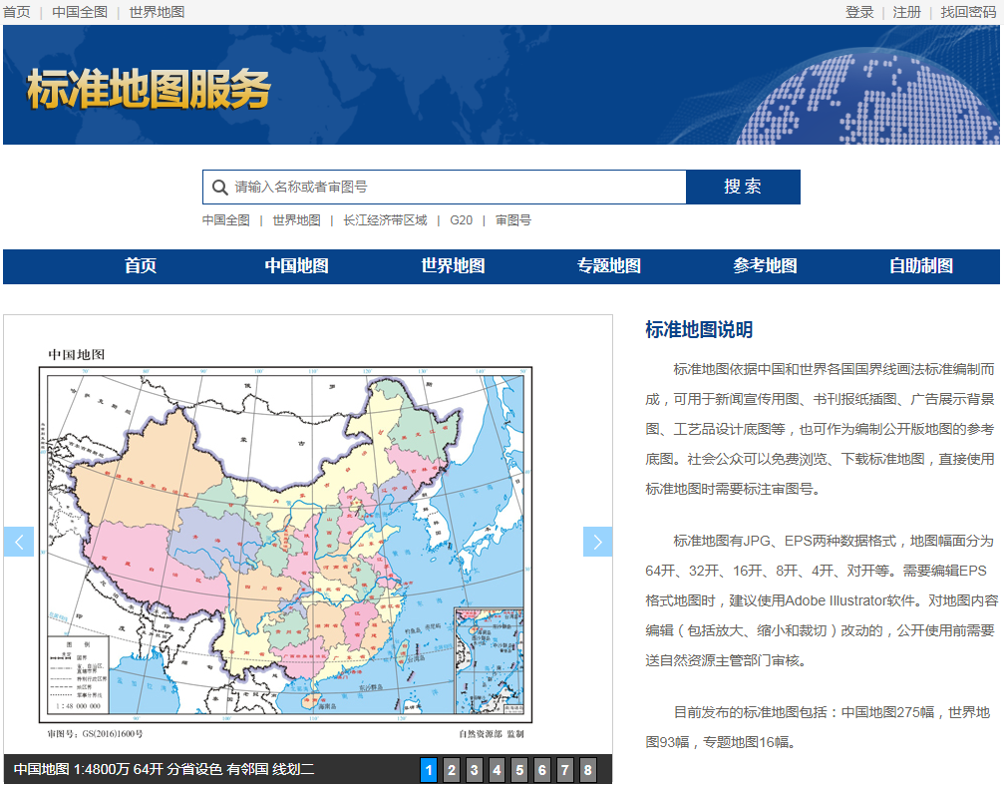Select carousel page number 3

click(x=474, y=770)
